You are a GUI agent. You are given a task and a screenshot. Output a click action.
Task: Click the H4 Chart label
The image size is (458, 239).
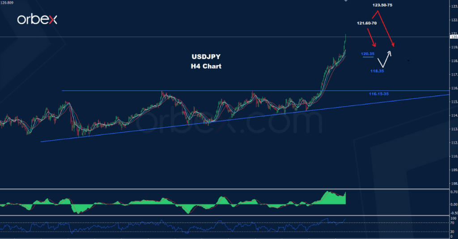(x=206, y=66)
